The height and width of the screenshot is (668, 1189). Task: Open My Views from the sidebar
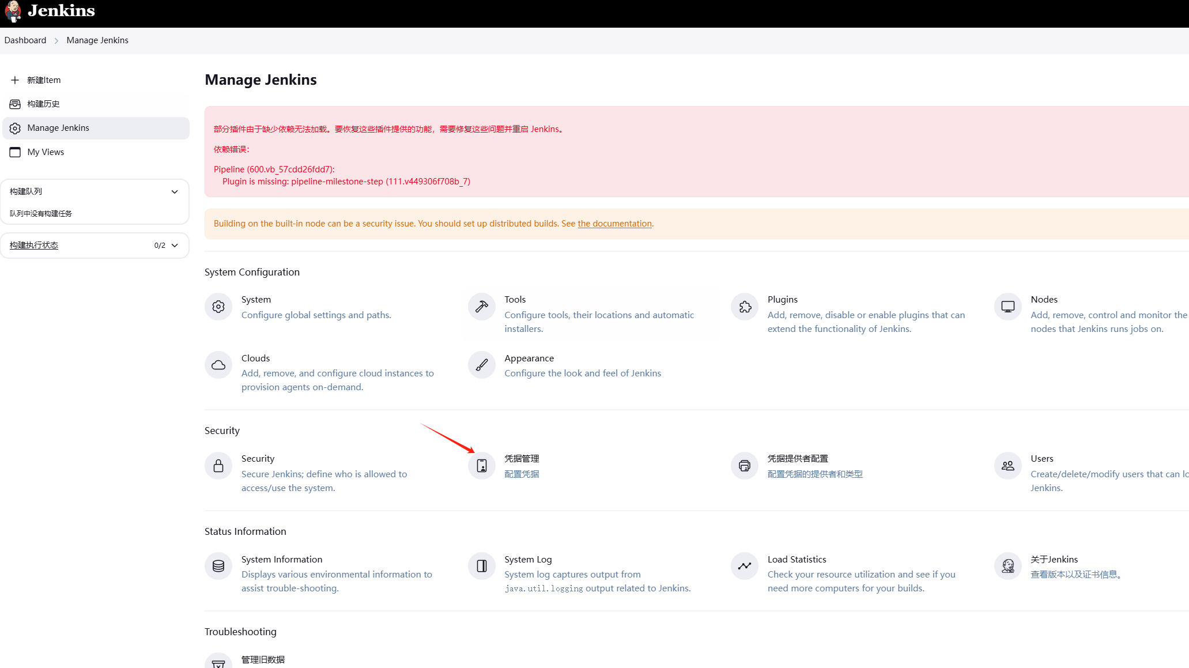pyautogui.click(x=46, y=152)
